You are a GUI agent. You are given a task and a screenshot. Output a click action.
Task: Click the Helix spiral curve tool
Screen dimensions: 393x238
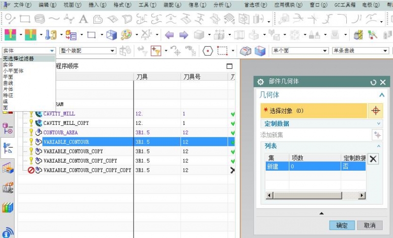[39, 19]
